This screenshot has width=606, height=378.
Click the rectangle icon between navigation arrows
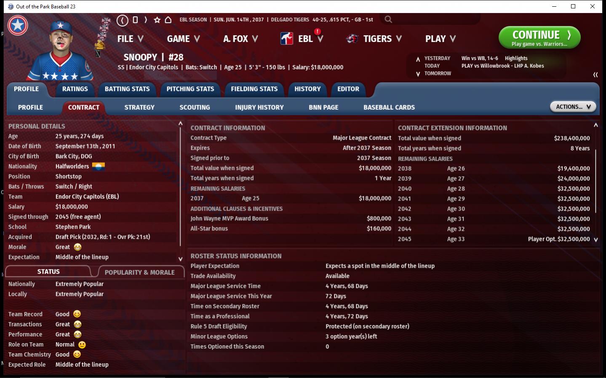pyautogui.click(x=135, y=20)
